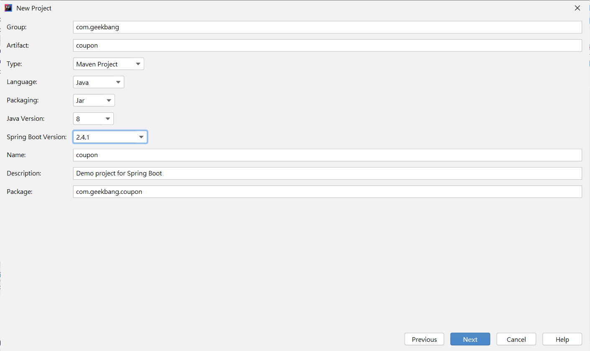Click the "New Project" window title
The width and height of the screenshot is (590, 351).
coord(34,8)
